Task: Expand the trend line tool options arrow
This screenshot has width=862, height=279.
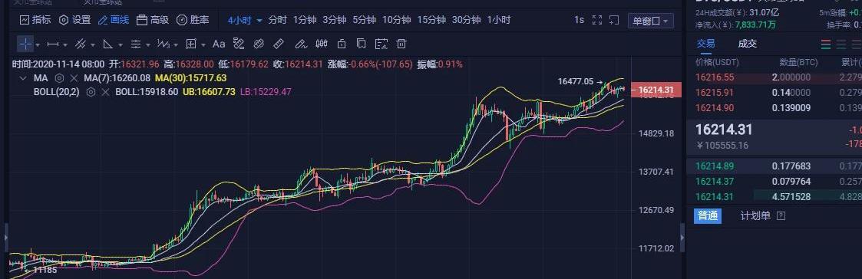Action: point(92,44)
